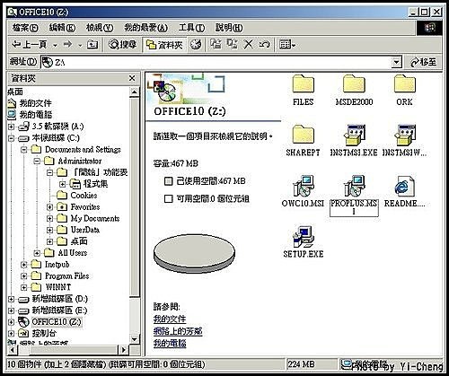Screen dimensions: 449x376
Task: Select the SHAREPT folder icon
Action: point(304,135)
